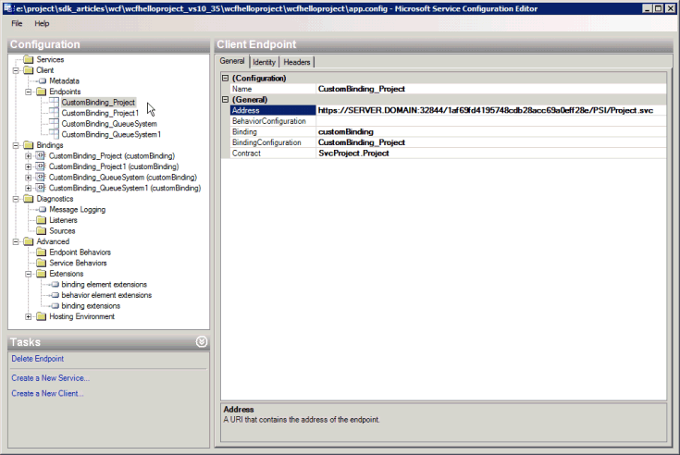
Task: Click the CustomBinding_QueueSystem1 (customBinding) binding icon
Action: click(x=41, y=188)
